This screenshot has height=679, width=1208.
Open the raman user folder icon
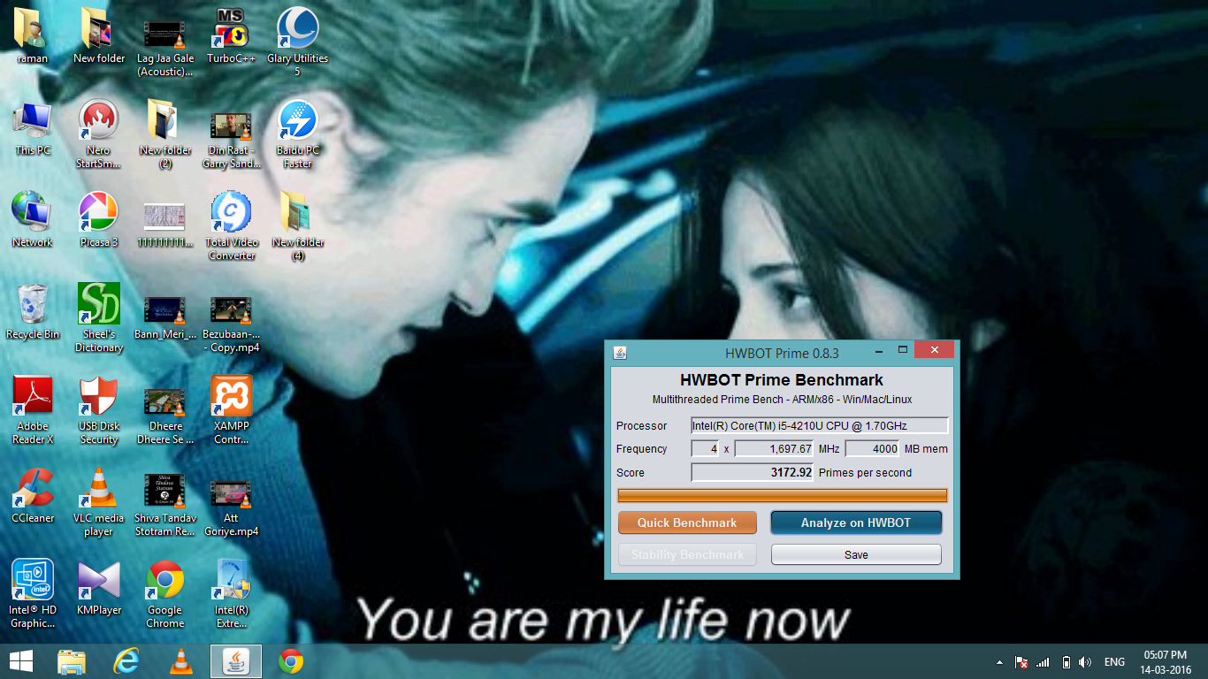coord(33,27)
